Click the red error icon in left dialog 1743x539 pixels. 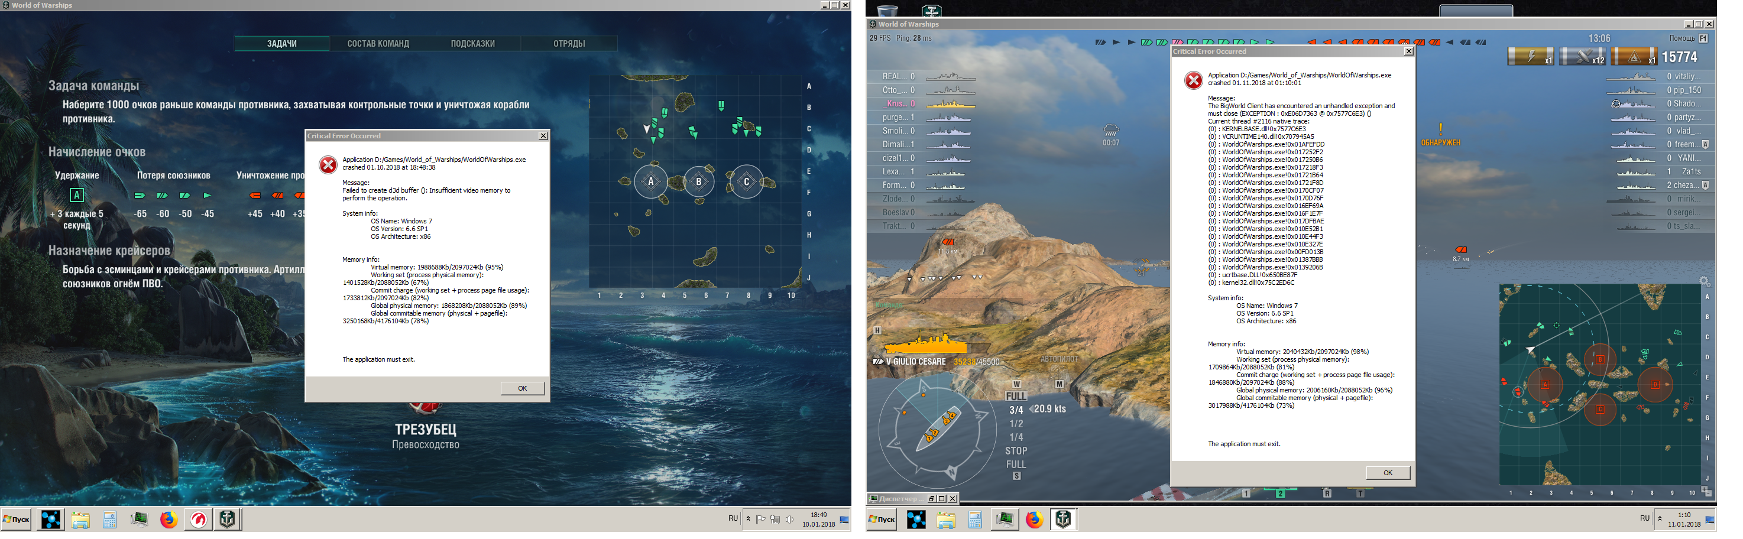(x=328, y=164)
